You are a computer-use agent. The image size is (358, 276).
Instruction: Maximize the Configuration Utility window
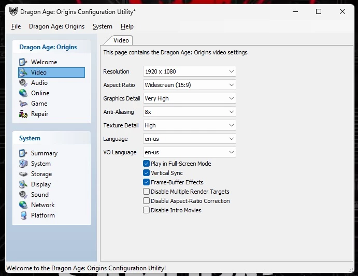[319, 11]
